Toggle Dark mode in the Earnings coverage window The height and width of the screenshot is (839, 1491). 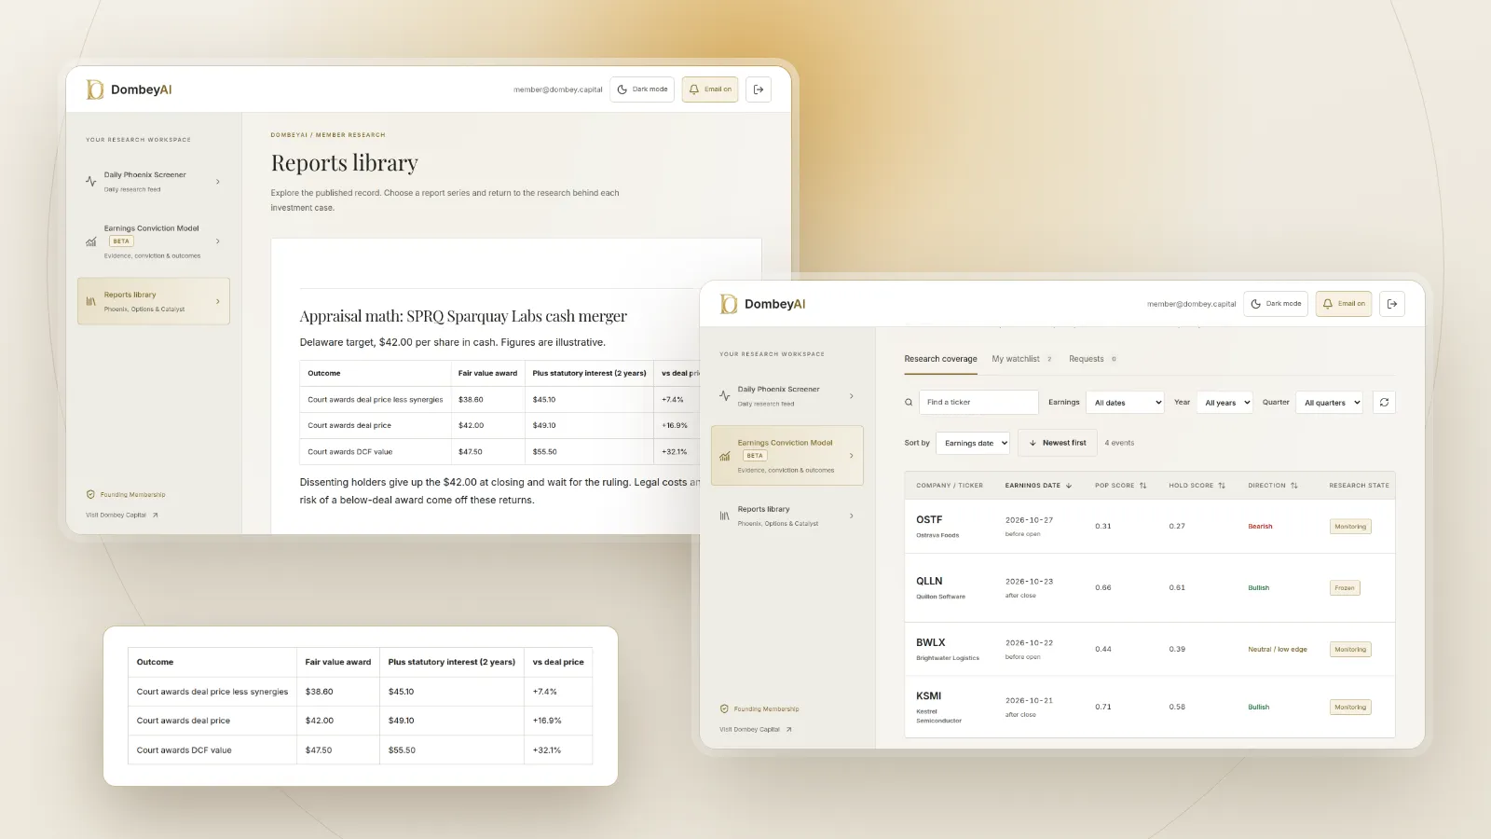pos(1276,304)
